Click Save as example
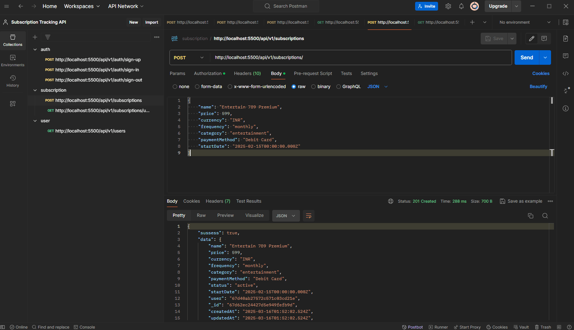Viewport: 574px width, 330px height. [521, 201]
